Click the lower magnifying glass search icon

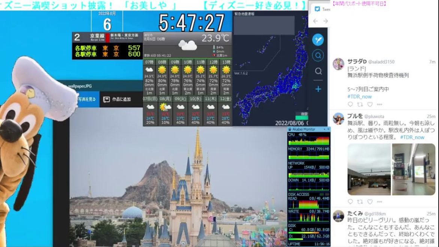[318, 71]
